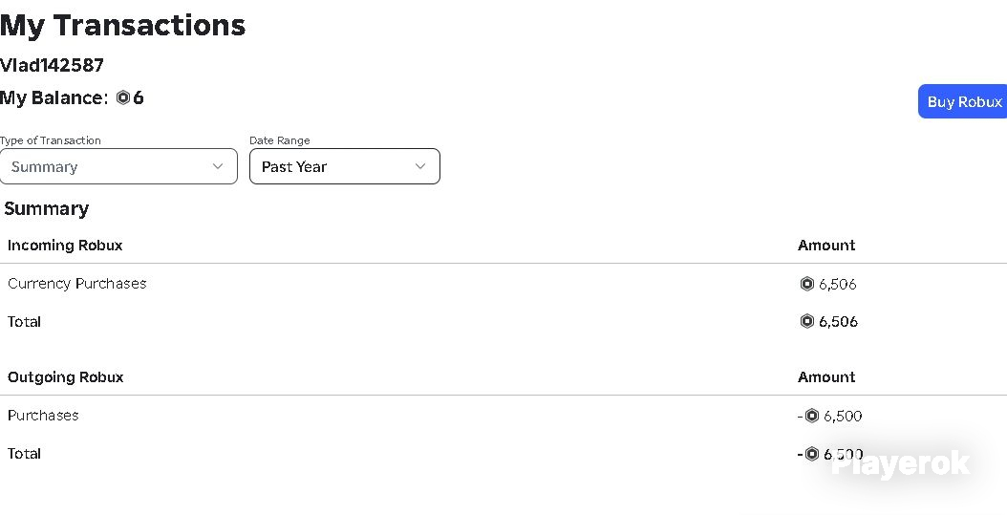This screenshot has height=515, width=1007.
Task: Open the Type of Transaction dropdown
Action: click(x=118, y=166)
